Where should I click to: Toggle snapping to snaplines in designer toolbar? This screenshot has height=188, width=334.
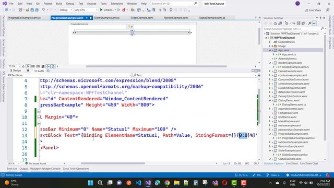(x=48, y=66)
